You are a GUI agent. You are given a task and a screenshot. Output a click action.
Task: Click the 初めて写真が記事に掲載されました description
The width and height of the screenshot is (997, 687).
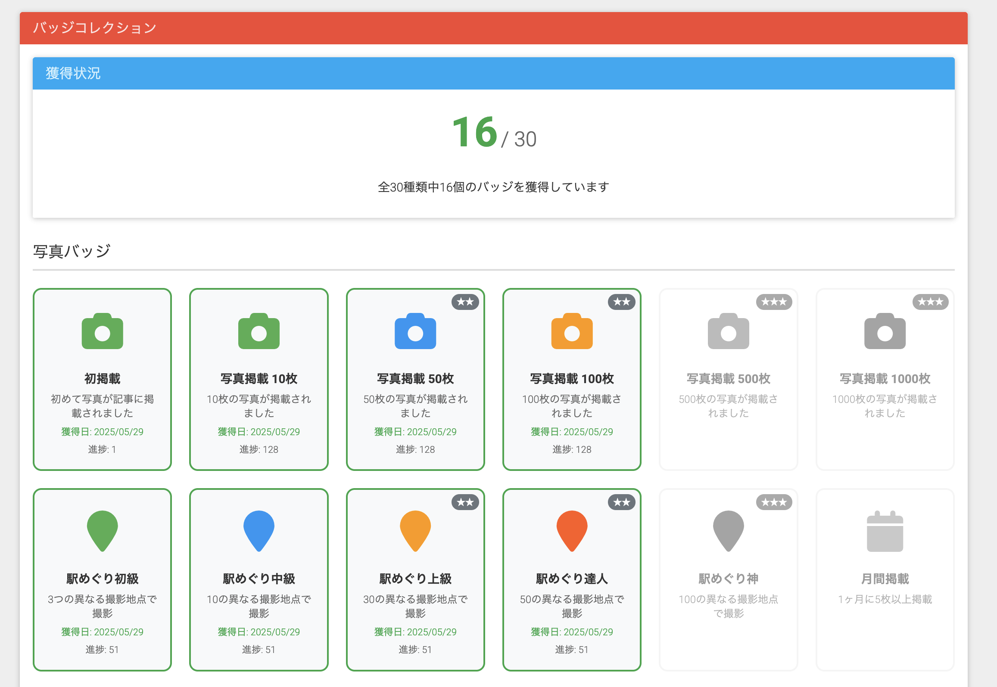[102, 406]
